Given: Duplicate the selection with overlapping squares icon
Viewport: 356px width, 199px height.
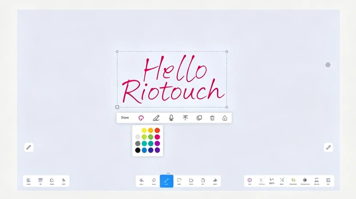Looking at the screenshot, I should (x=199, y=118).
